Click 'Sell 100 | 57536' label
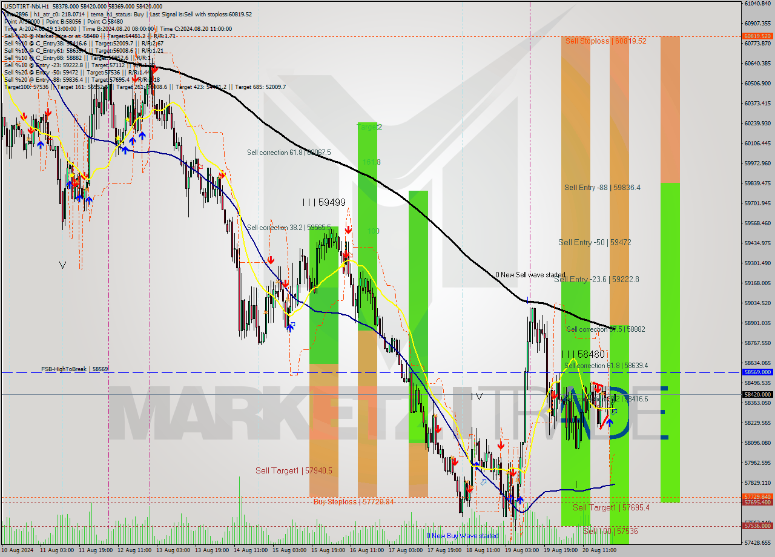 pos(610,531)
